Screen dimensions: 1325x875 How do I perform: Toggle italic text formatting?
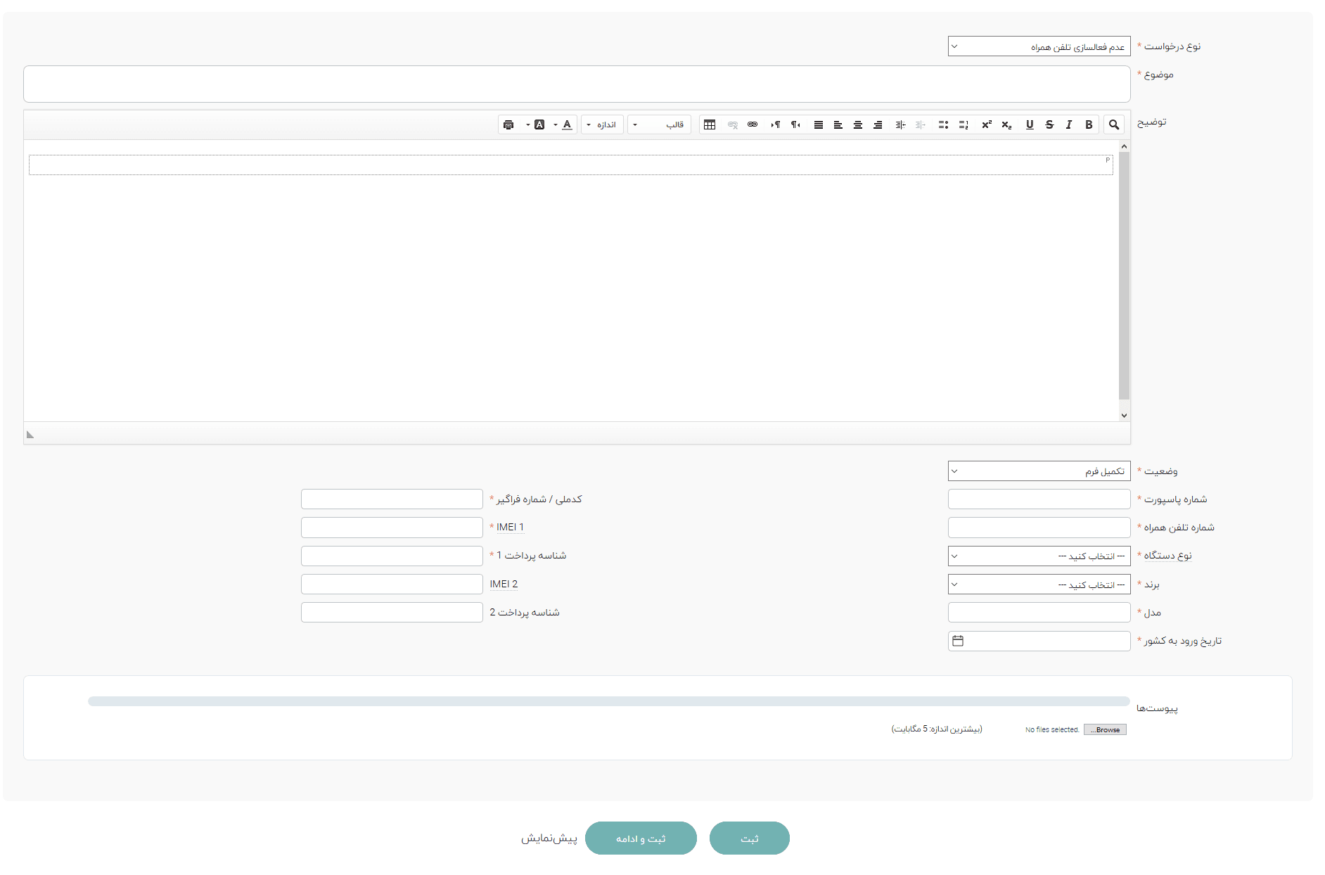click(x=1068, y=124)
